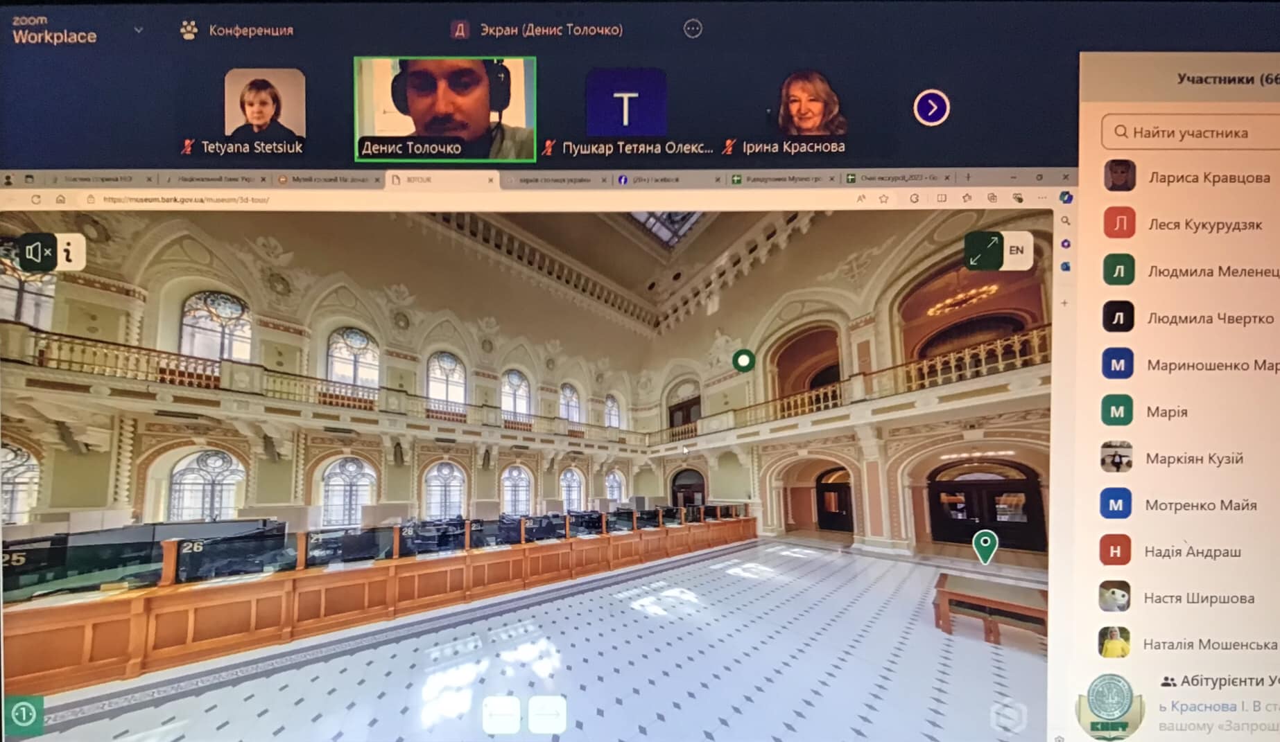Toggle the 3D tour sound mute icon
This screenshot has height=742, width=1280.
(37, 253)
